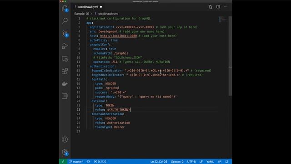
Task: Open the Remote Explorer view
Action: (65, 59)
